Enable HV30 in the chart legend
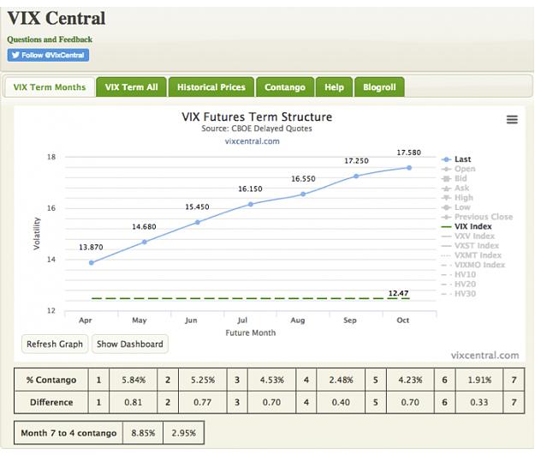The image size is (535, 455). pyautogui.click(x=459, y=293)
